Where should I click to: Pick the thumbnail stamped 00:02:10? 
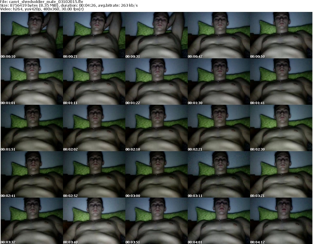[156, 128]
